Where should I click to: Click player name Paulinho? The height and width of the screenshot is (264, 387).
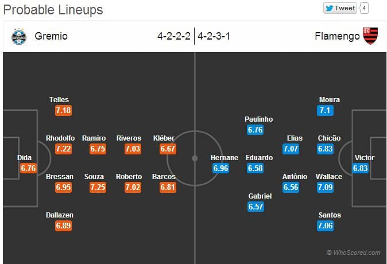[x=258, y=119]
